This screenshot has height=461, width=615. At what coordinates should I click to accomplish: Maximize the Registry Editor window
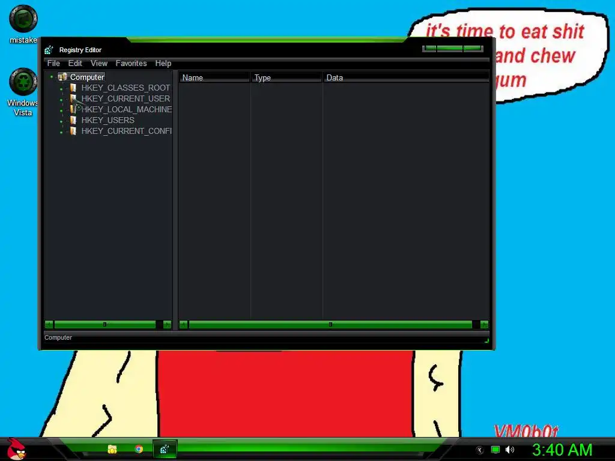449,48
